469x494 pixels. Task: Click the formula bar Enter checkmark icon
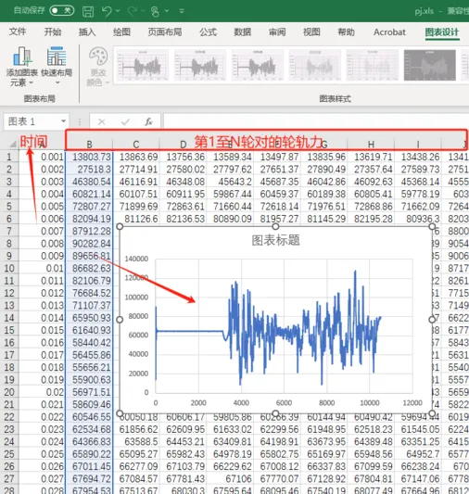coord(125,122)
